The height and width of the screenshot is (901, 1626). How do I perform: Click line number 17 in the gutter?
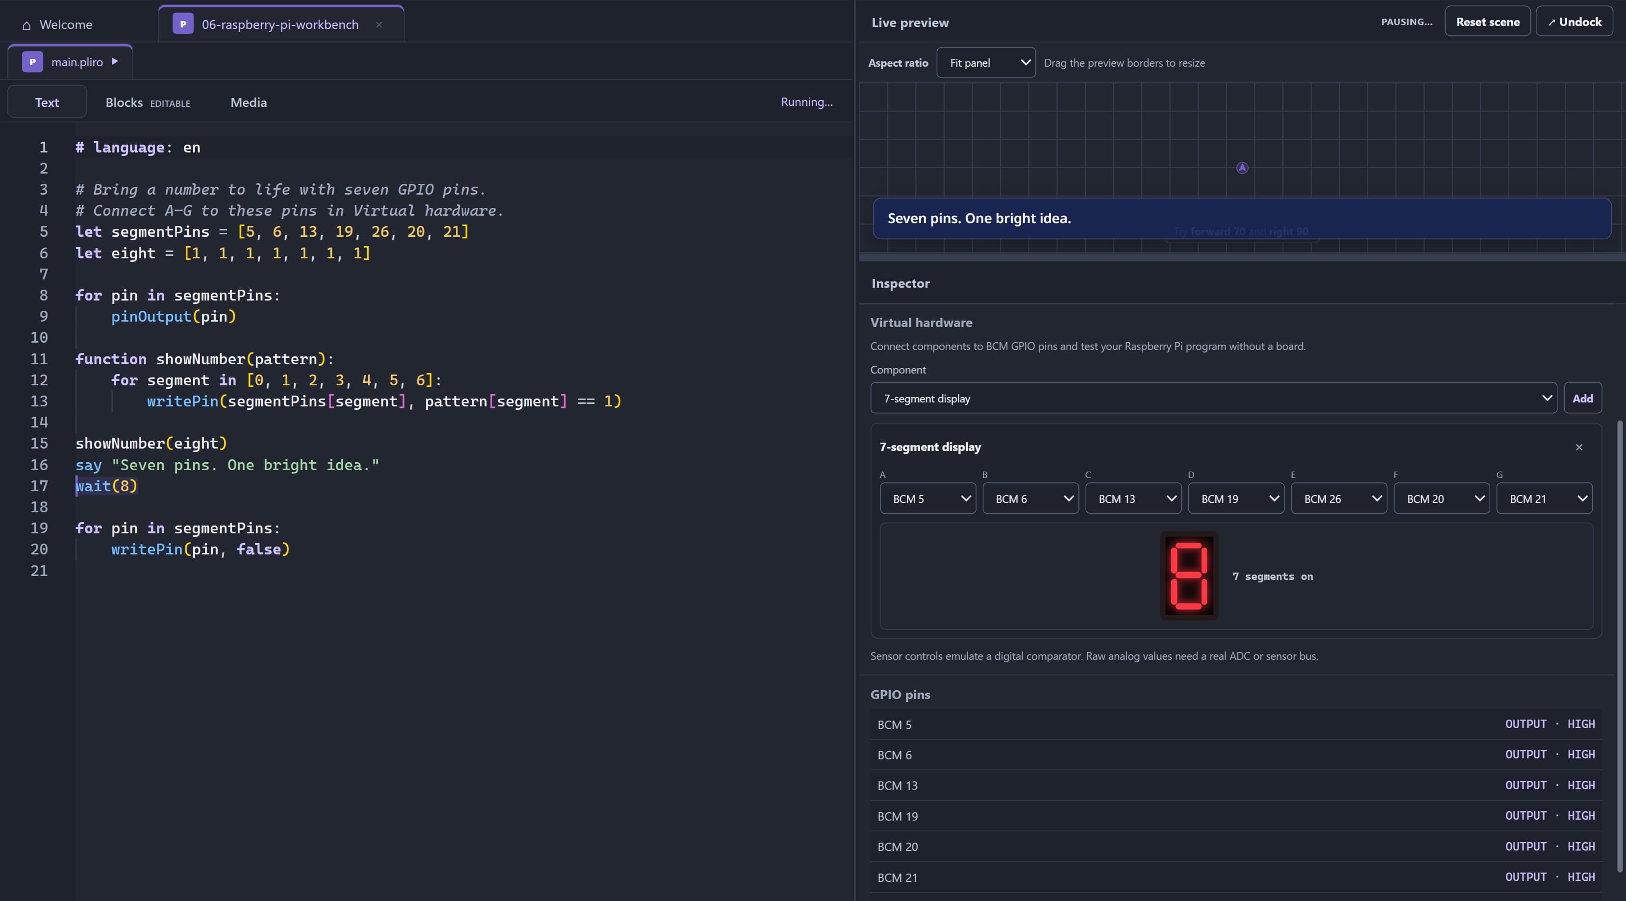(39, 485)
